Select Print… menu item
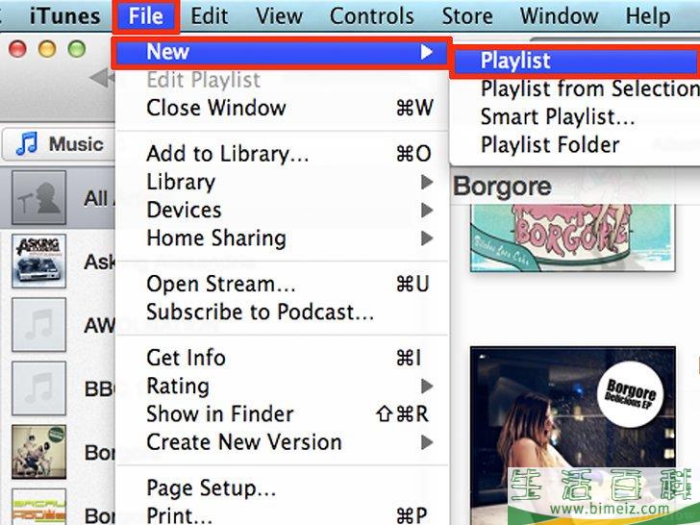This screenshot has height=525, width=700. (x=281, y=515)
